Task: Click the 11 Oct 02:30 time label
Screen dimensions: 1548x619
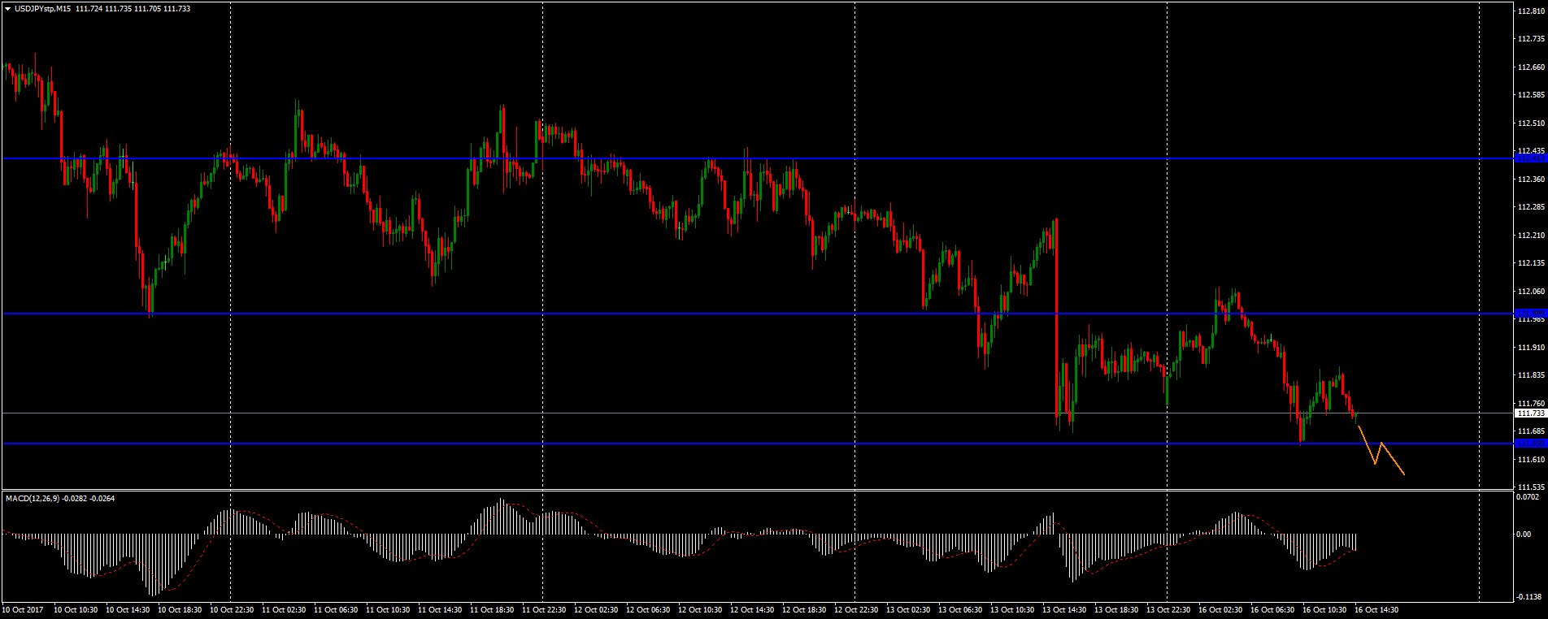Action: [x=284, y=609]
